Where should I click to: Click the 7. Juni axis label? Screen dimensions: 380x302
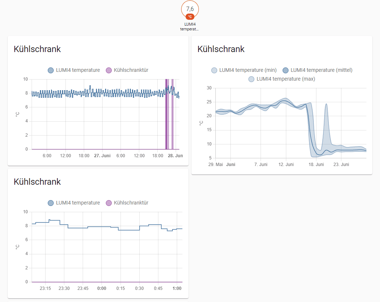261,165
